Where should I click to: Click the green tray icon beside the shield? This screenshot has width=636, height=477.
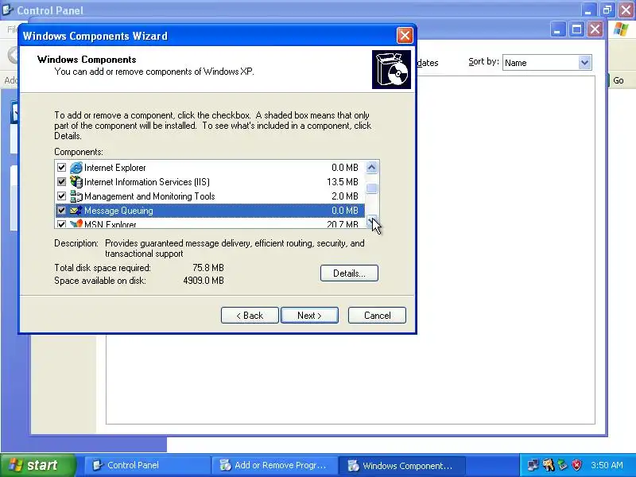(x=562, y=465)
